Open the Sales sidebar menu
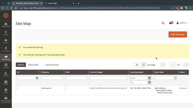 (6, 33)
